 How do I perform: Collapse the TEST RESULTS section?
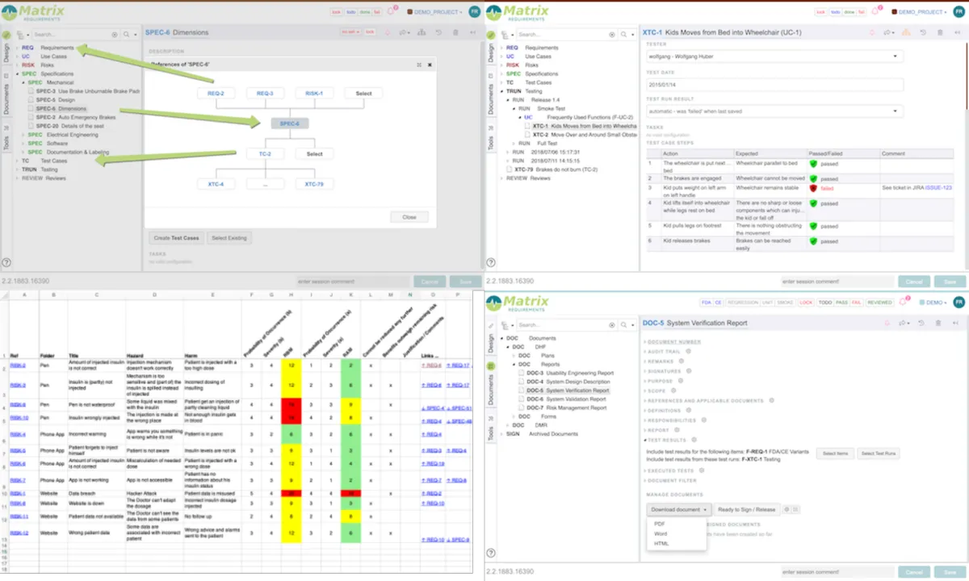point(665,440)
